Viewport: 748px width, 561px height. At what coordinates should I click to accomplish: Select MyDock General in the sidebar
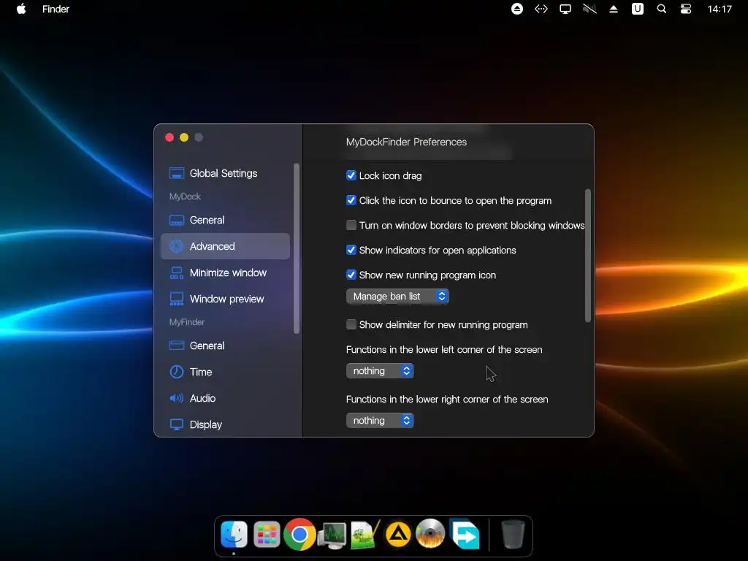click(x=225, y=220)
